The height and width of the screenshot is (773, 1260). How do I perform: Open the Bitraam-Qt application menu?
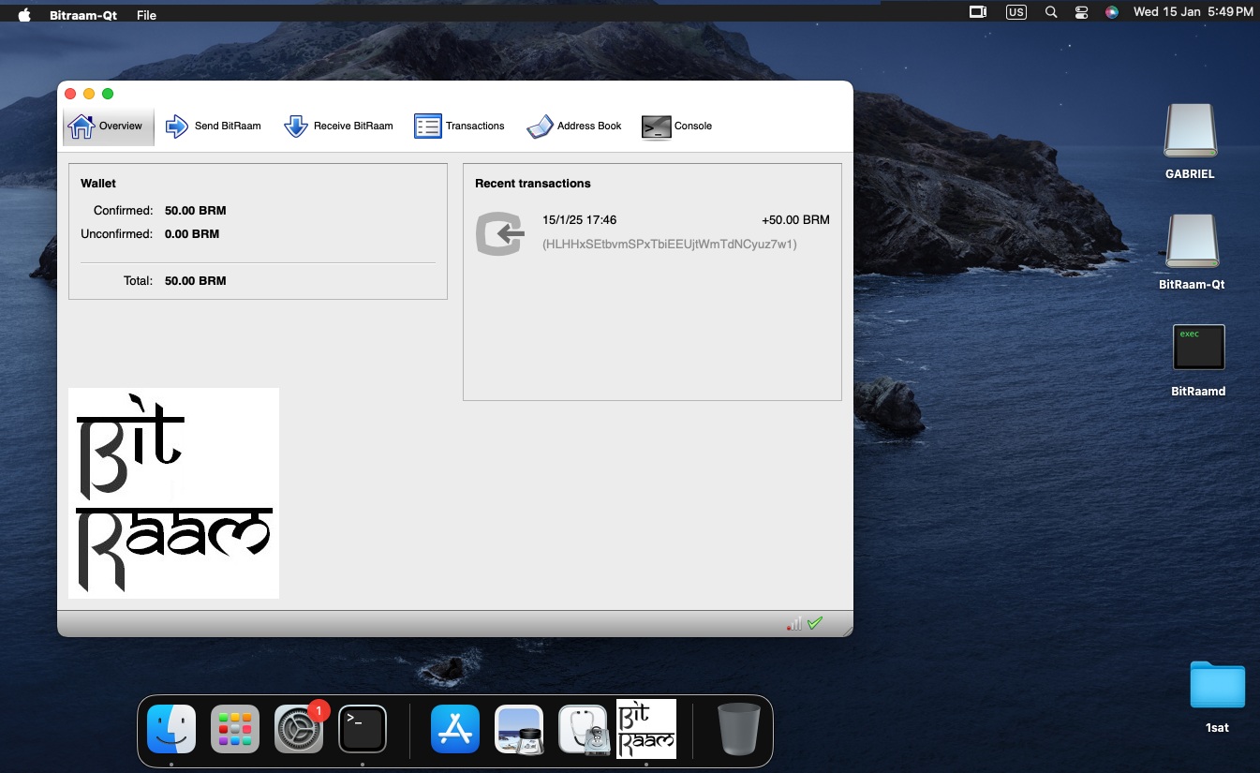(83, 15)
